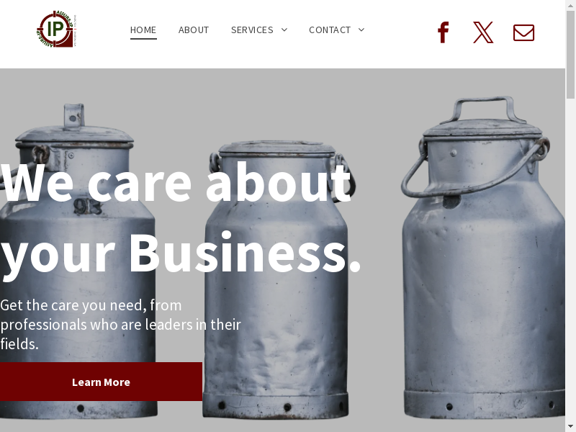Open the X (Twitter) profile icon
Screen dimensions: 576x432
[483, 32]
